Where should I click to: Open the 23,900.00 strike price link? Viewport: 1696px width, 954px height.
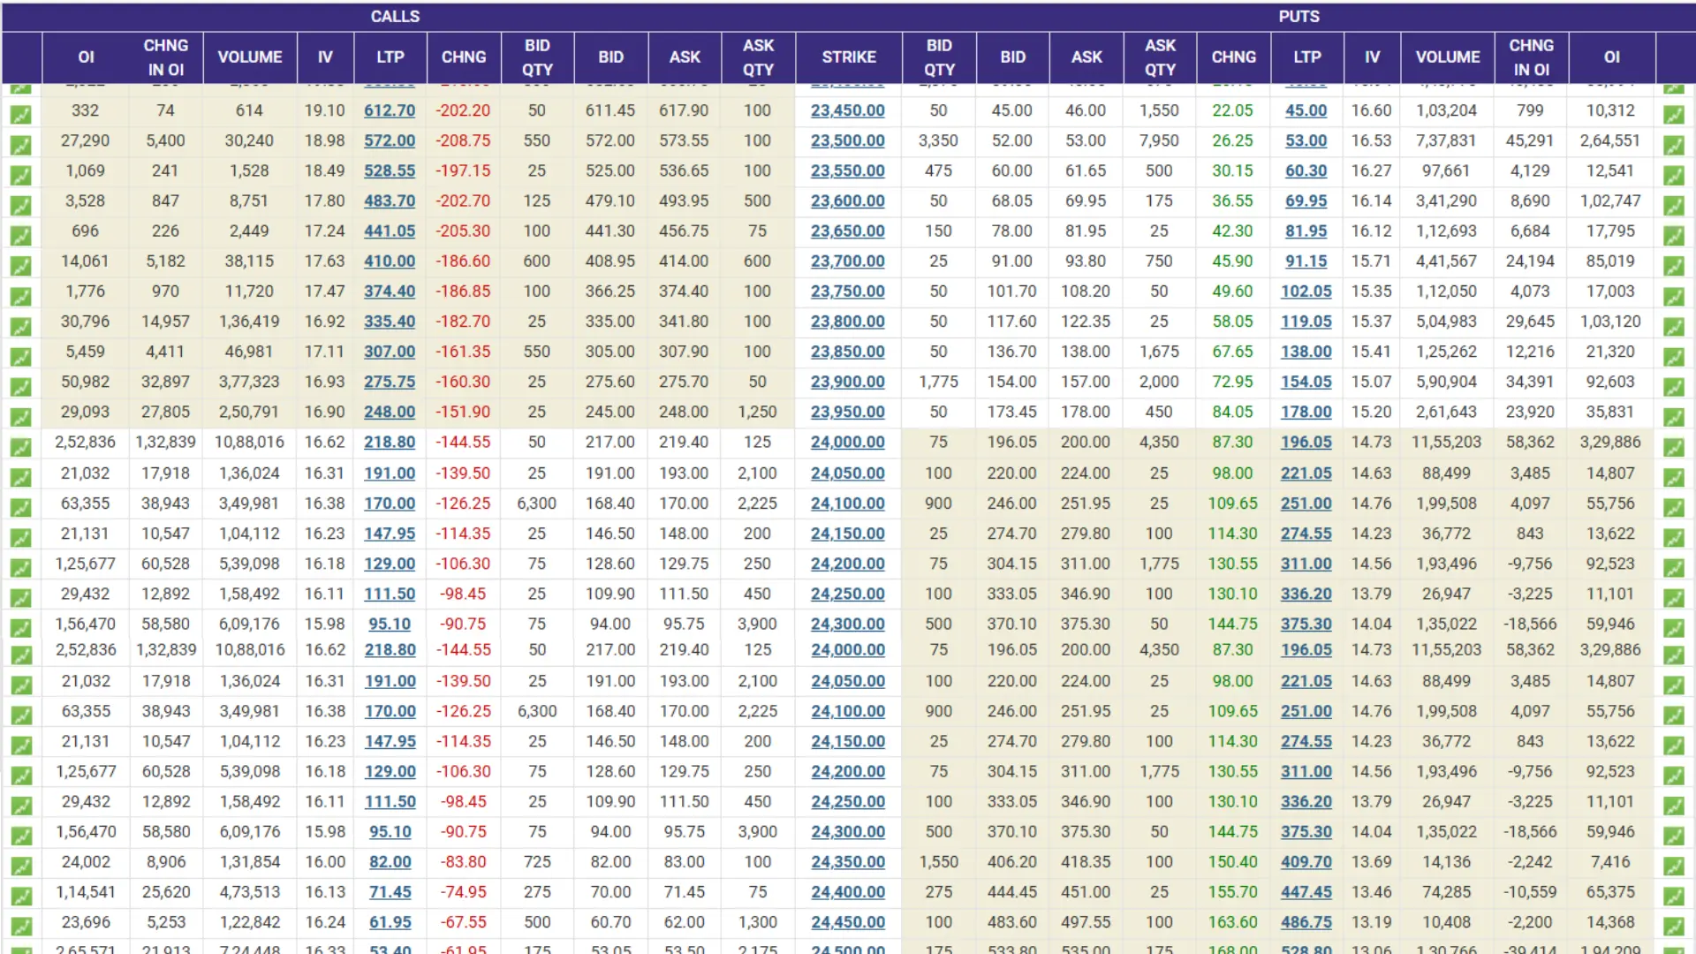coord(847,382)
